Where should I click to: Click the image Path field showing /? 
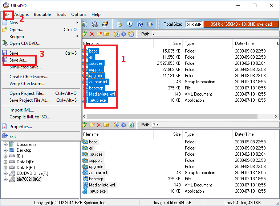pos(215,34)
